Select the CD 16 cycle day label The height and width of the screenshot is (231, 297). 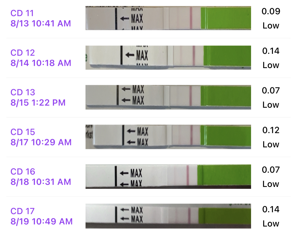coord(23,172)
